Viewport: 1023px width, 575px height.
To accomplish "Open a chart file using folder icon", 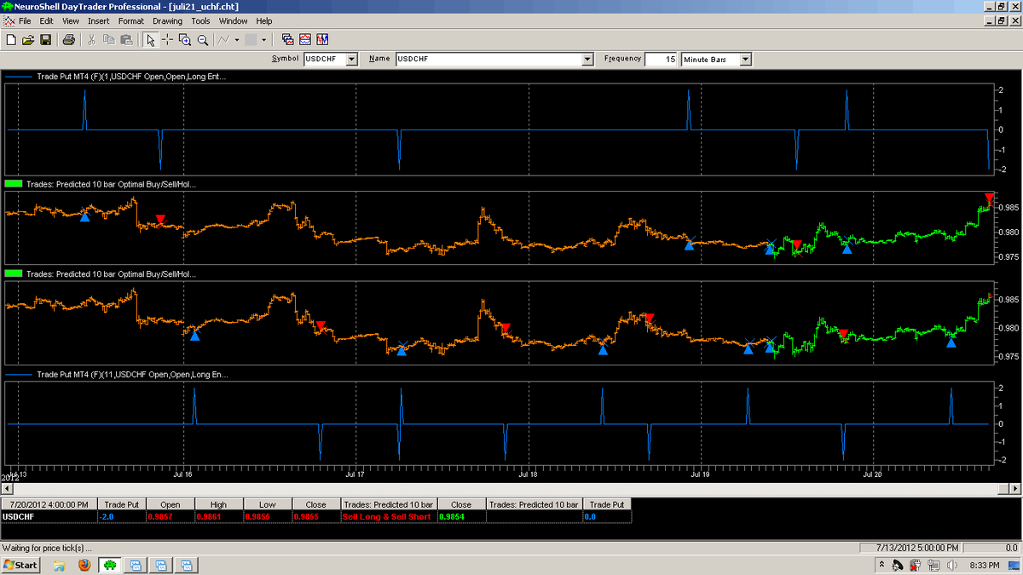I will (x=28, y=39).
